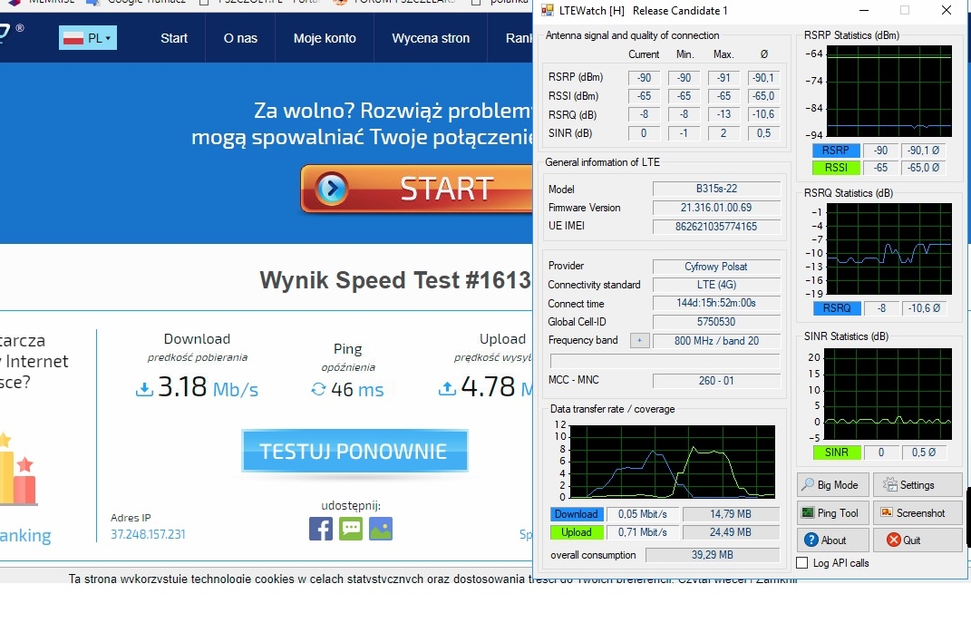This screenshot has height=623, width=971.
Task: Click the Quit button
Action: 918,540
